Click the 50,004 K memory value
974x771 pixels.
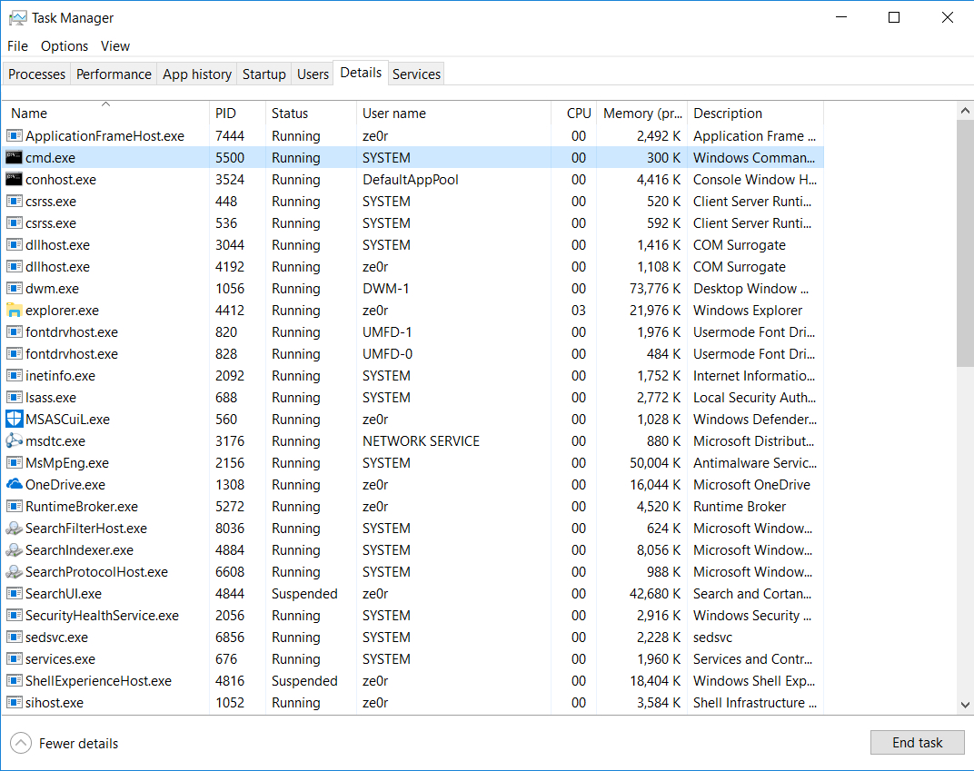(x=655, y=463)
